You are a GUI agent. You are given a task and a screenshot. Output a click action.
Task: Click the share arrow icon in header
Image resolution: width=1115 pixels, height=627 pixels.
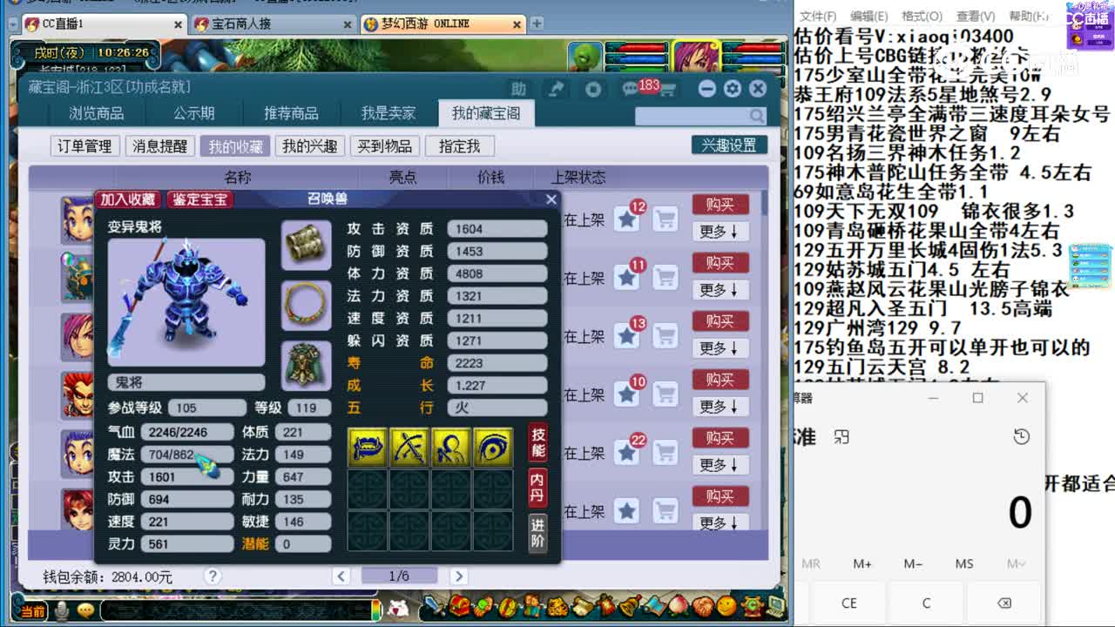[556, 89]
